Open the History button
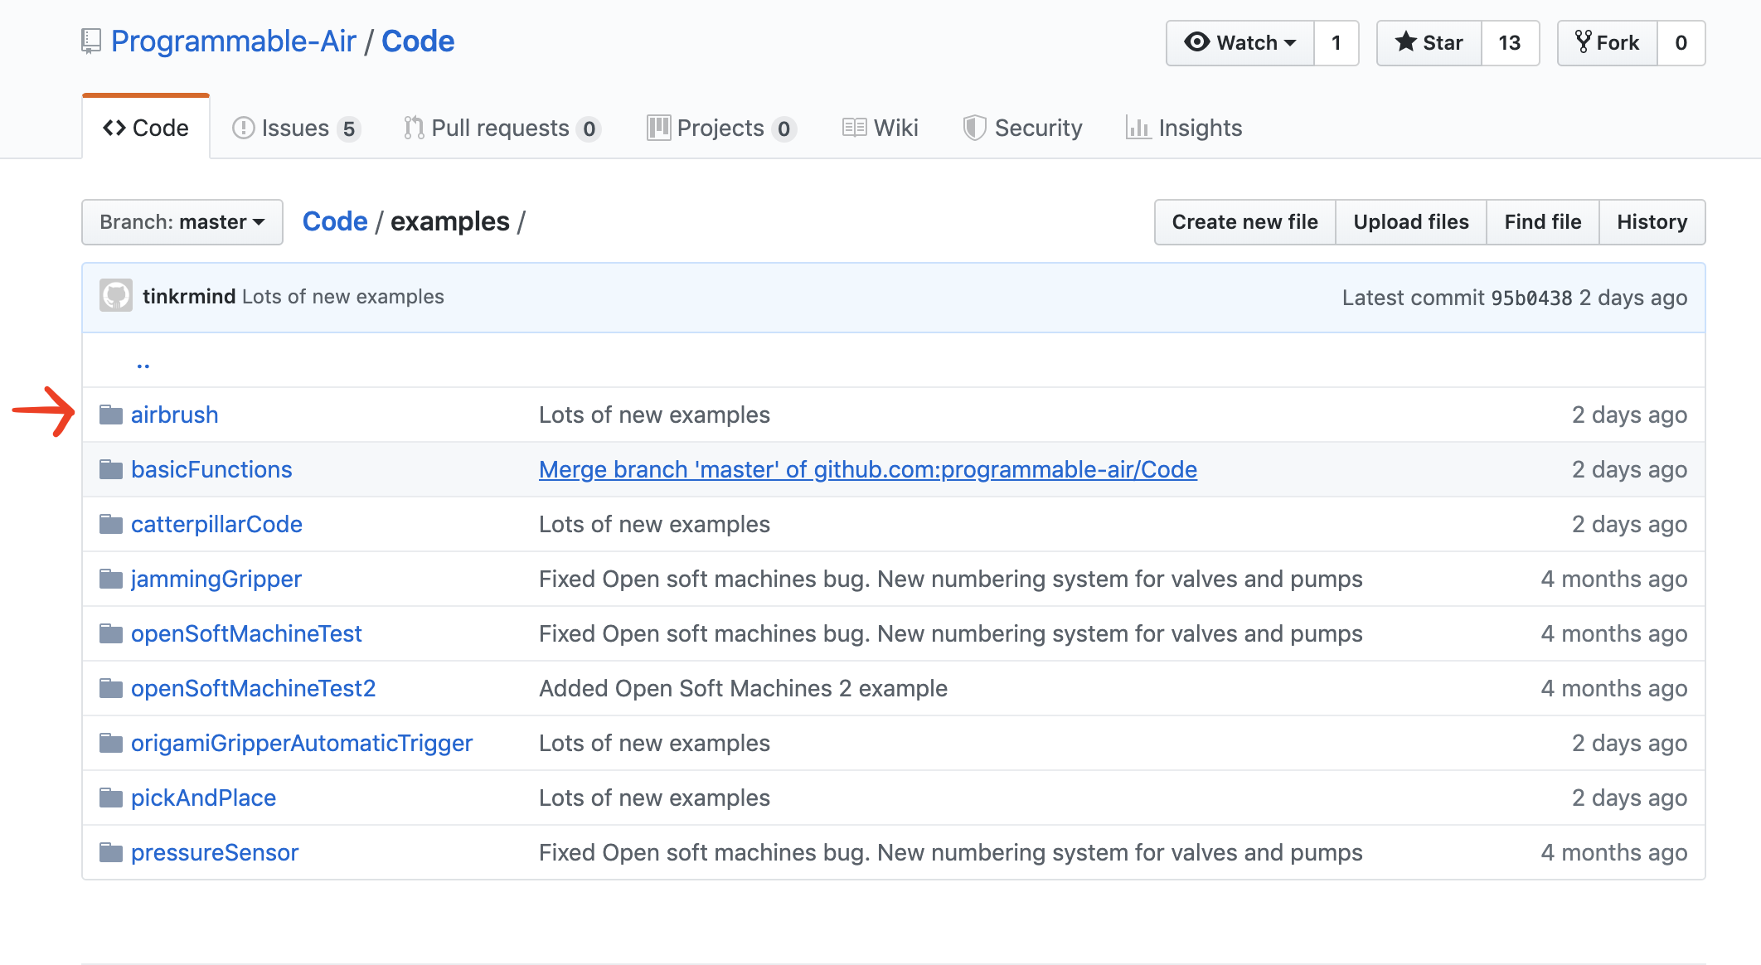This screenshot has height=965, width=1761. click(x=1652, y=222)
